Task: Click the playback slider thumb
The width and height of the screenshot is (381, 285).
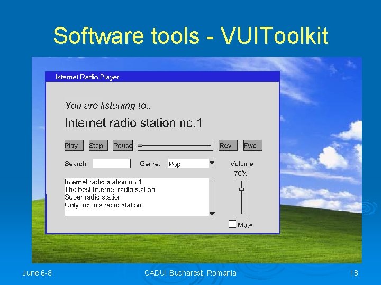Action: point(140,146)
